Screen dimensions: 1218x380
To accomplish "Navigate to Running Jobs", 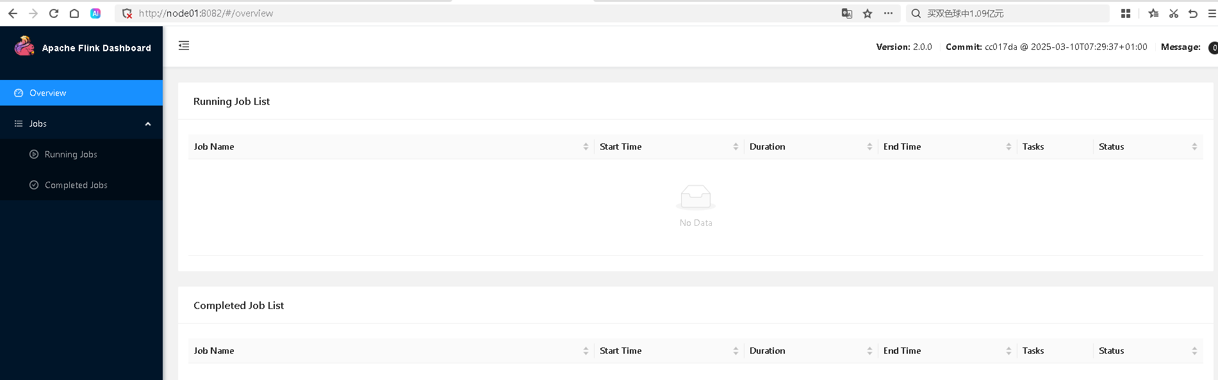I will point(70,154).
